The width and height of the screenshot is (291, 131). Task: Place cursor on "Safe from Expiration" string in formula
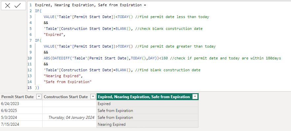[68, 82]
